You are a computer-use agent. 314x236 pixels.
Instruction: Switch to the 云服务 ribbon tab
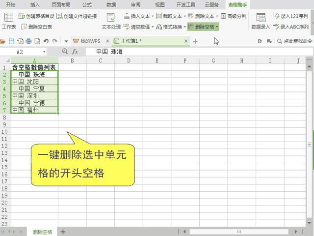point(211,4)
